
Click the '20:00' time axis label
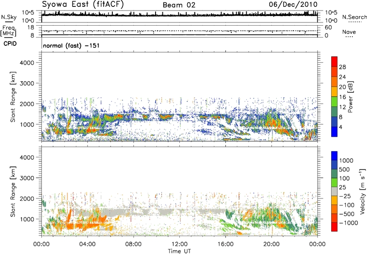[x=272, y=244]
